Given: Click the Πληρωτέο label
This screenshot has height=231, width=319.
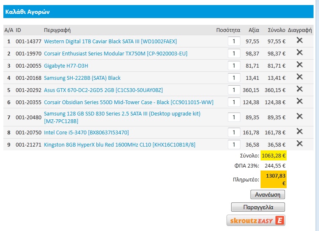Looking at the screenshot, I should pos(246,180).
